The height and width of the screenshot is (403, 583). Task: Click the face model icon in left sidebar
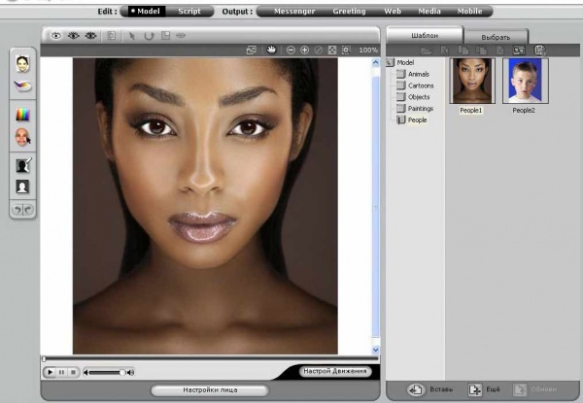pyautogui.click(x=22, y=63)
